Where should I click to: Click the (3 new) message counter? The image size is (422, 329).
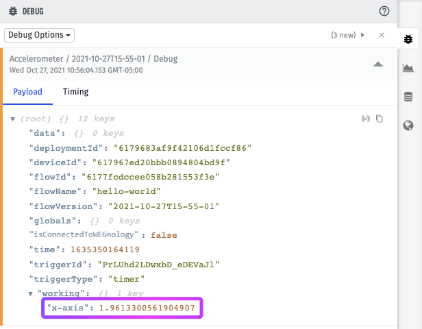tap(343, 35)
